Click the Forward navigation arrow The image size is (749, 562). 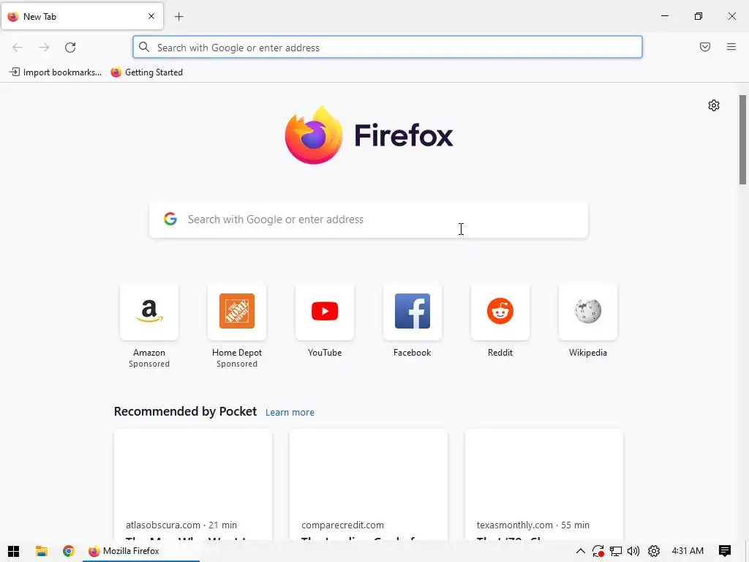(x=44, y=48)
